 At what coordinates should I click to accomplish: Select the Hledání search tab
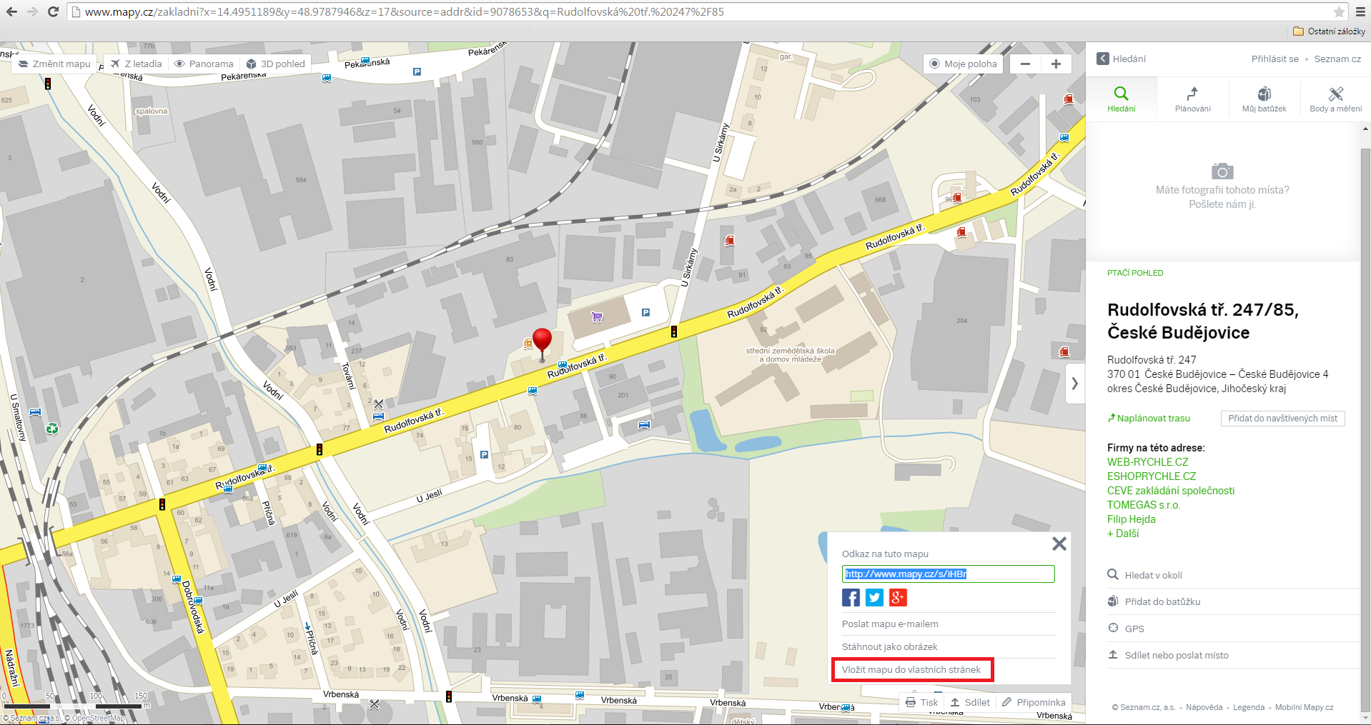tap(1121, 99)
